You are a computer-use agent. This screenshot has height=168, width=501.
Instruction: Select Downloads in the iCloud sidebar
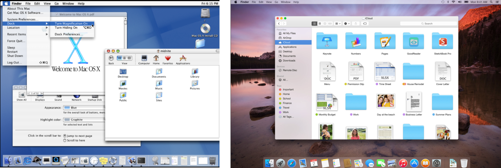pos(293,60)
